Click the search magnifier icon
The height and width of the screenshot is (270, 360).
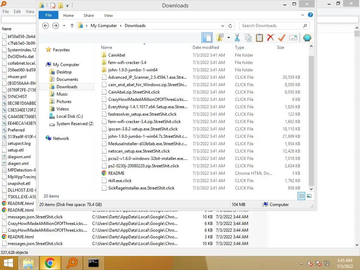click(305, 26)
